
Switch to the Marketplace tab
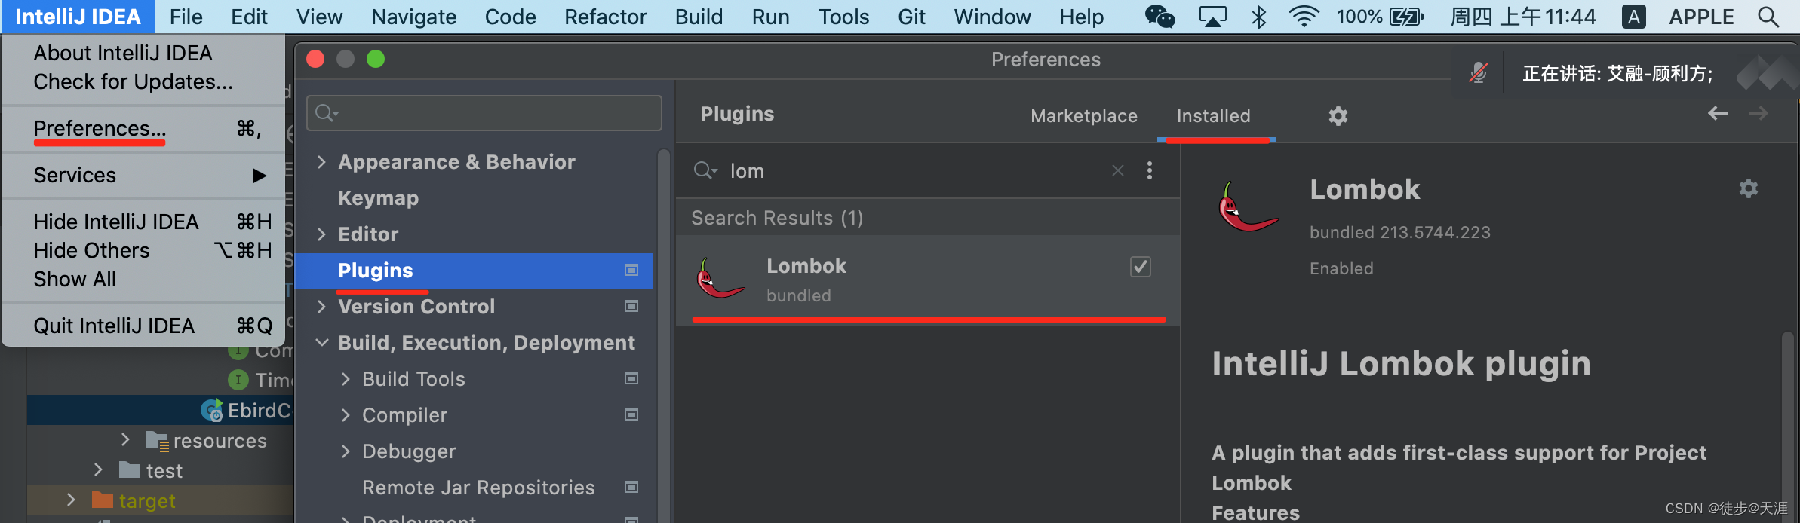click(1083, 116)
